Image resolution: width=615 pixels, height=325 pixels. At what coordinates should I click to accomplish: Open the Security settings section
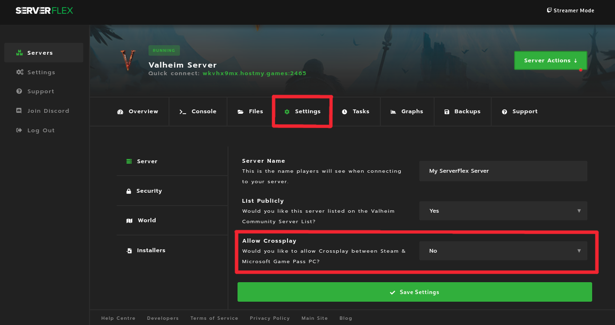[172, 191]
